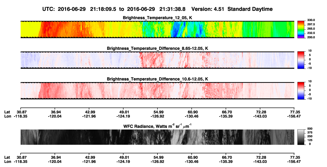Click the 10 tick on the 8.65-12.05 colorbar
Screen dimensions: 327x167
(310, 51)
